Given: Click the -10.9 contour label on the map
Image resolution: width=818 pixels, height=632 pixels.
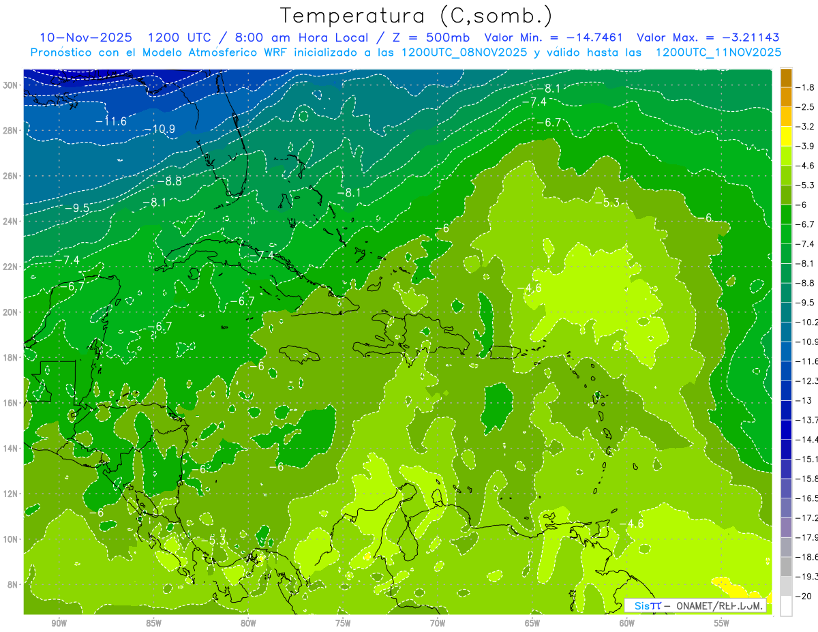Looking at the screenshot, I should tap(160, 129).
